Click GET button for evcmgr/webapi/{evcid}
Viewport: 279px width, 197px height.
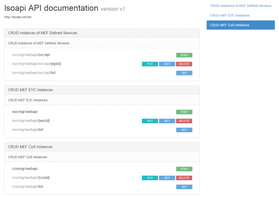coord(167,121)
